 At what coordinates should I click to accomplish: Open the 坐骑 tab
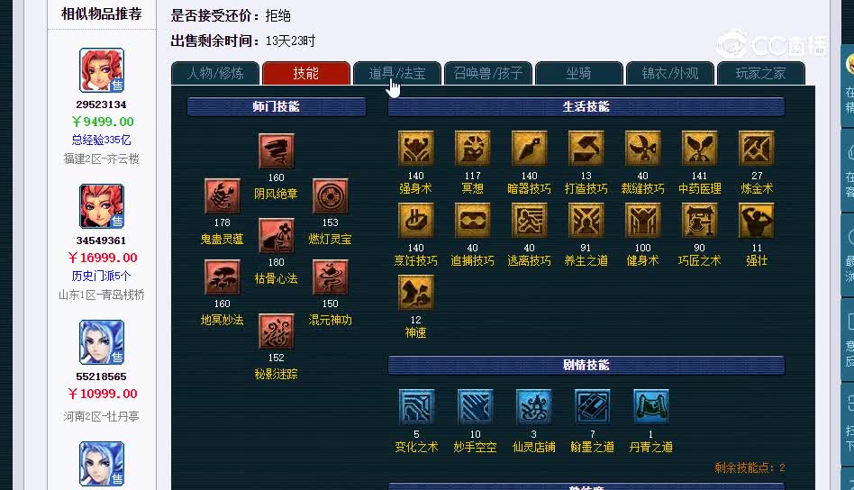coord(578,74)
